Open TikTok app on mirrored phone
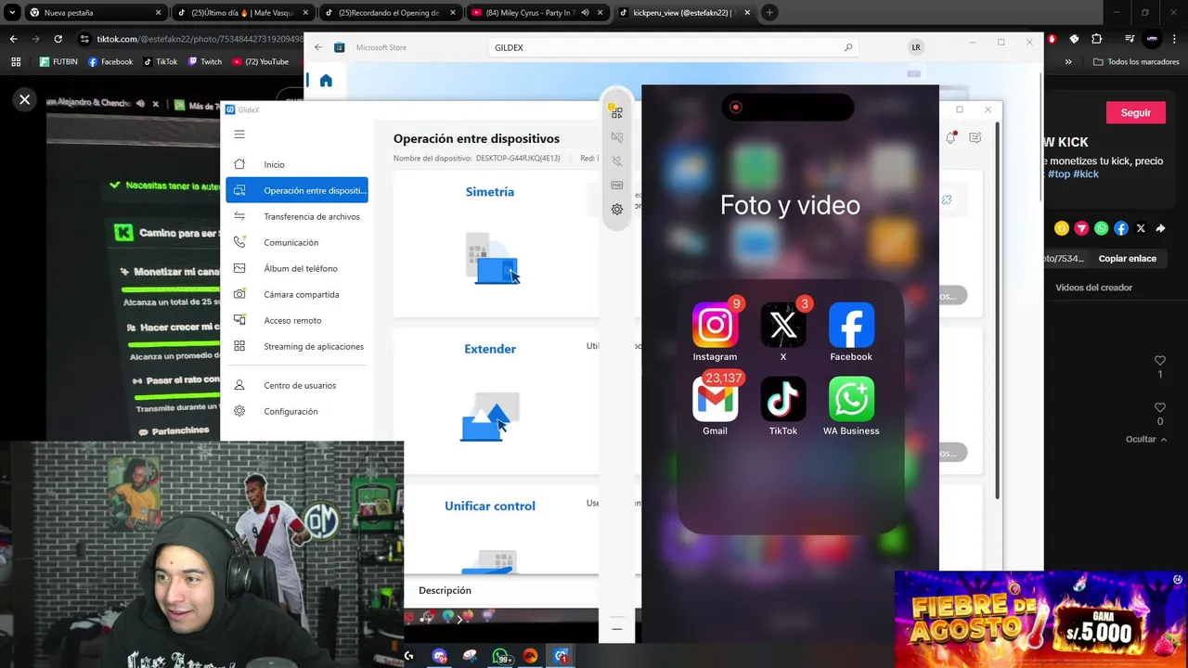Viewport: 1188px width, 668px height. [x=783, y=399]
